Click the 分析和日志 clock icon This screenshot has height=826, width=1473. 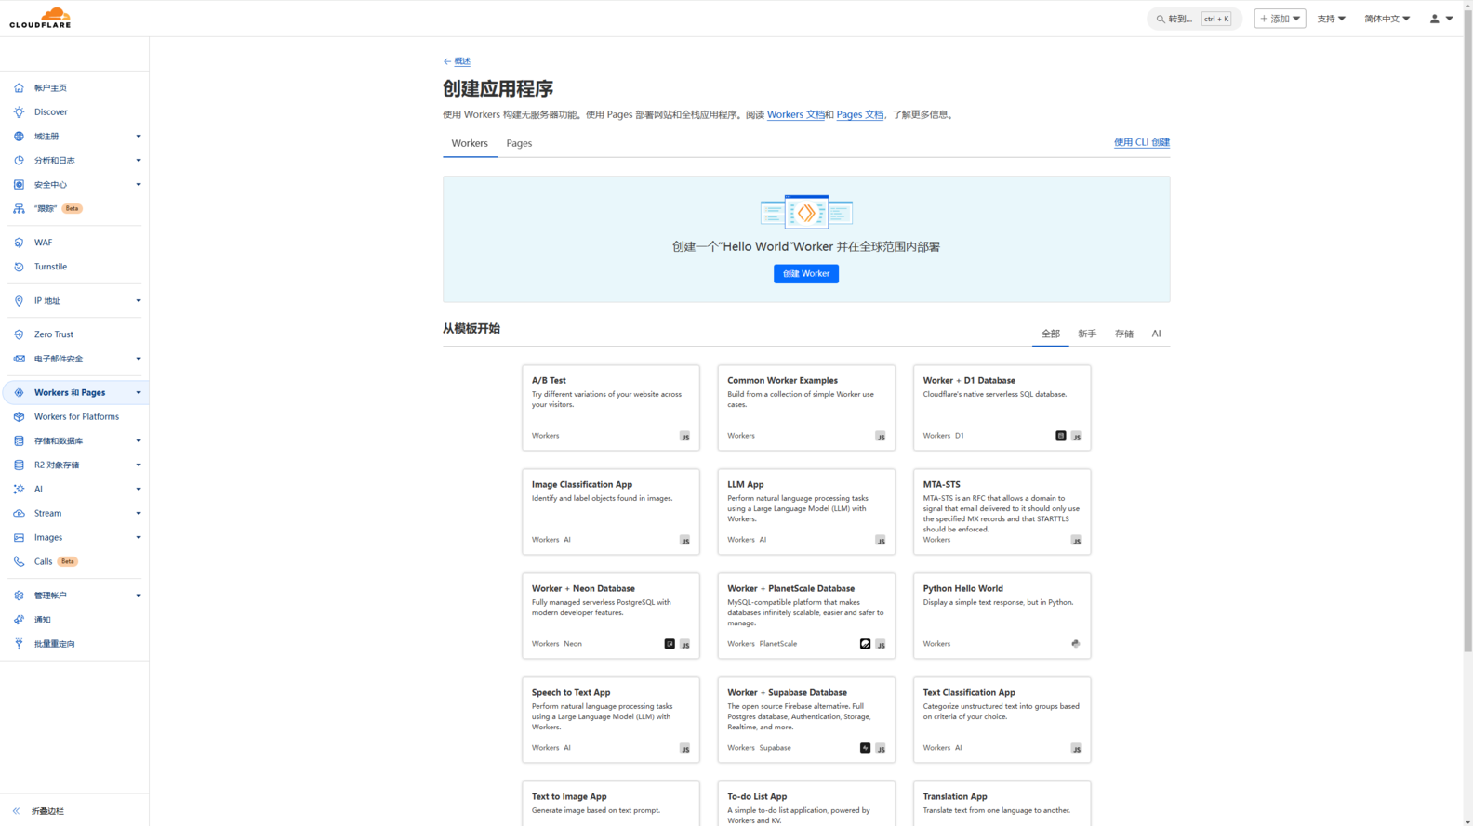19,160
